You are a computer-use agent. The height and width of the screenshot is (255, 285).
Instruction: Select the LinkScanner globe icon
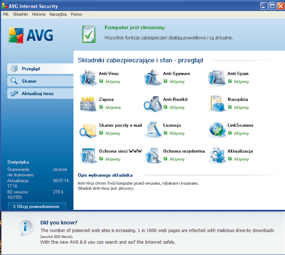tap(217, 129)
